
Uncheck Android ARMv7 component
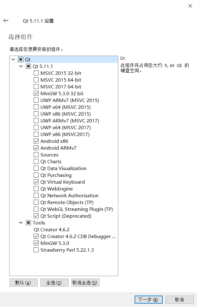(x=36, y=148)
